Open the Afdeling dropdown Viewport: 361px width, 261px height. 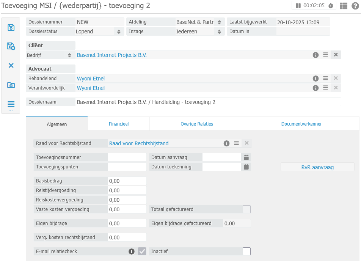pos(219,22)
